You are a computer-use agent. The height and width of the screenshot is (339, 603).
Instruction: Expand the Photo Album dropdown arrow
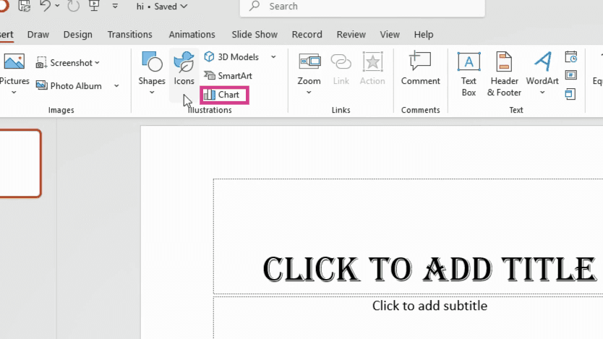point(116,86)
